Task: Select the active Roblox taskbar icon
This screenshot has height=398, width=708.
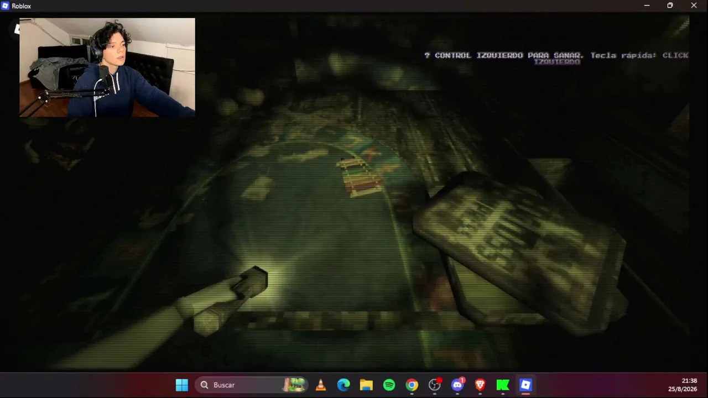Action: (x=525, y=385)
